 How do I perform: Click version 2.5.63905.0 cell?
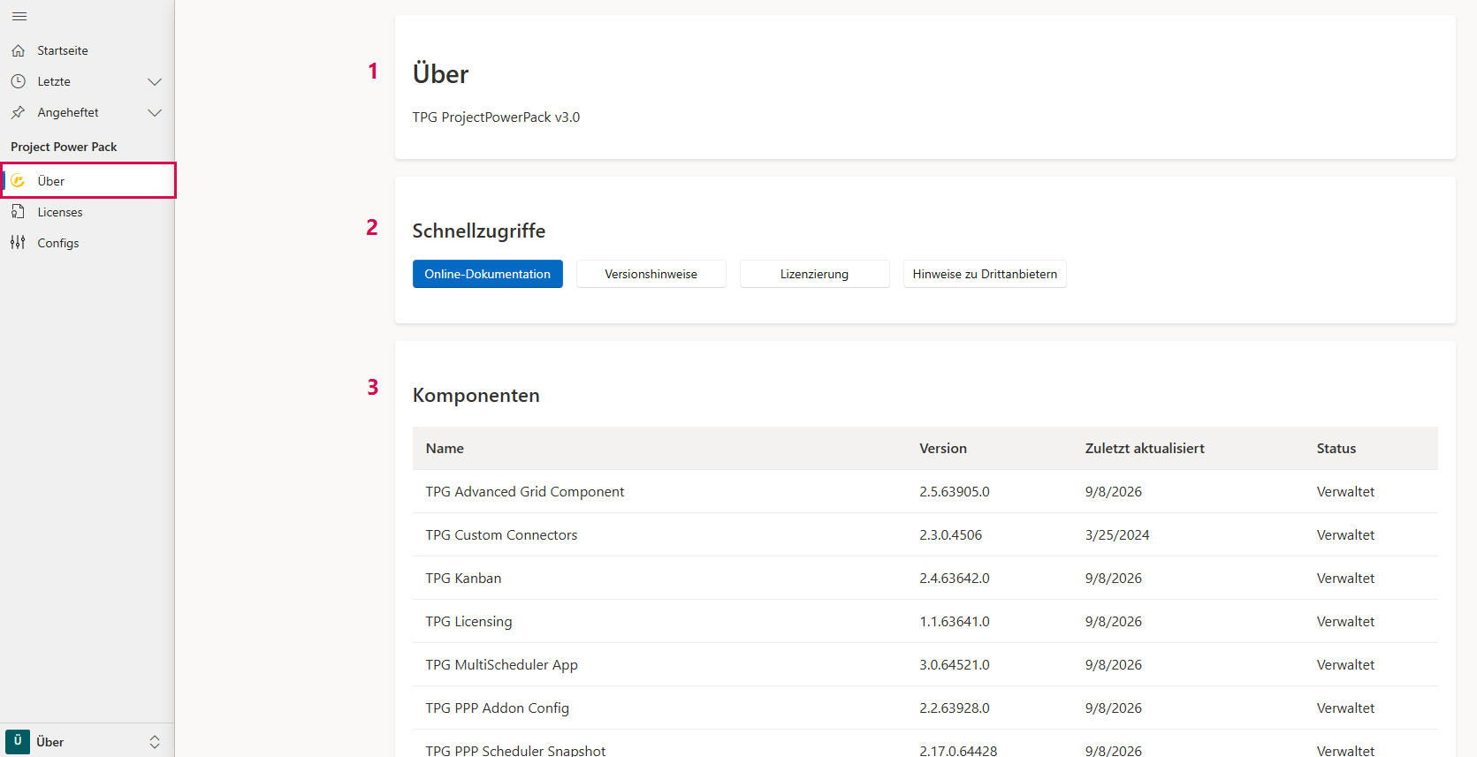[x=955, y=492]
